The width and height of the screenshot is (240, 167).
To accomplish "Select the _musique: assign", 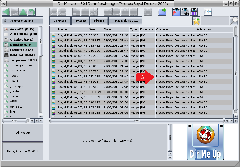I will [x=20, y=86].
